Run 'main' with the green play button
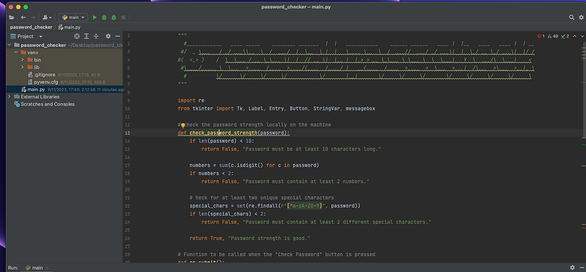Screen dimensions: 586x272 point(94,17)
